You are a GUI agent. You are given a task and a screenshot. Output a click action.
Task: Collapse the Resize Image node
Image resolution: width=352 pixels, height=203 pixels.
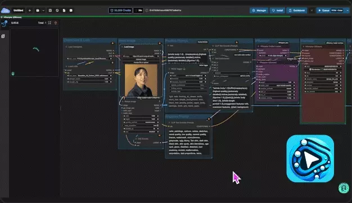[x=123, y=101]
